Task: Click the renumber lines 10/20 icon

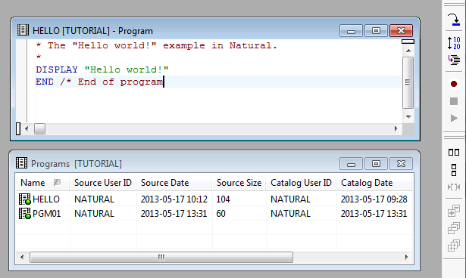Action: tap(454, 43)
